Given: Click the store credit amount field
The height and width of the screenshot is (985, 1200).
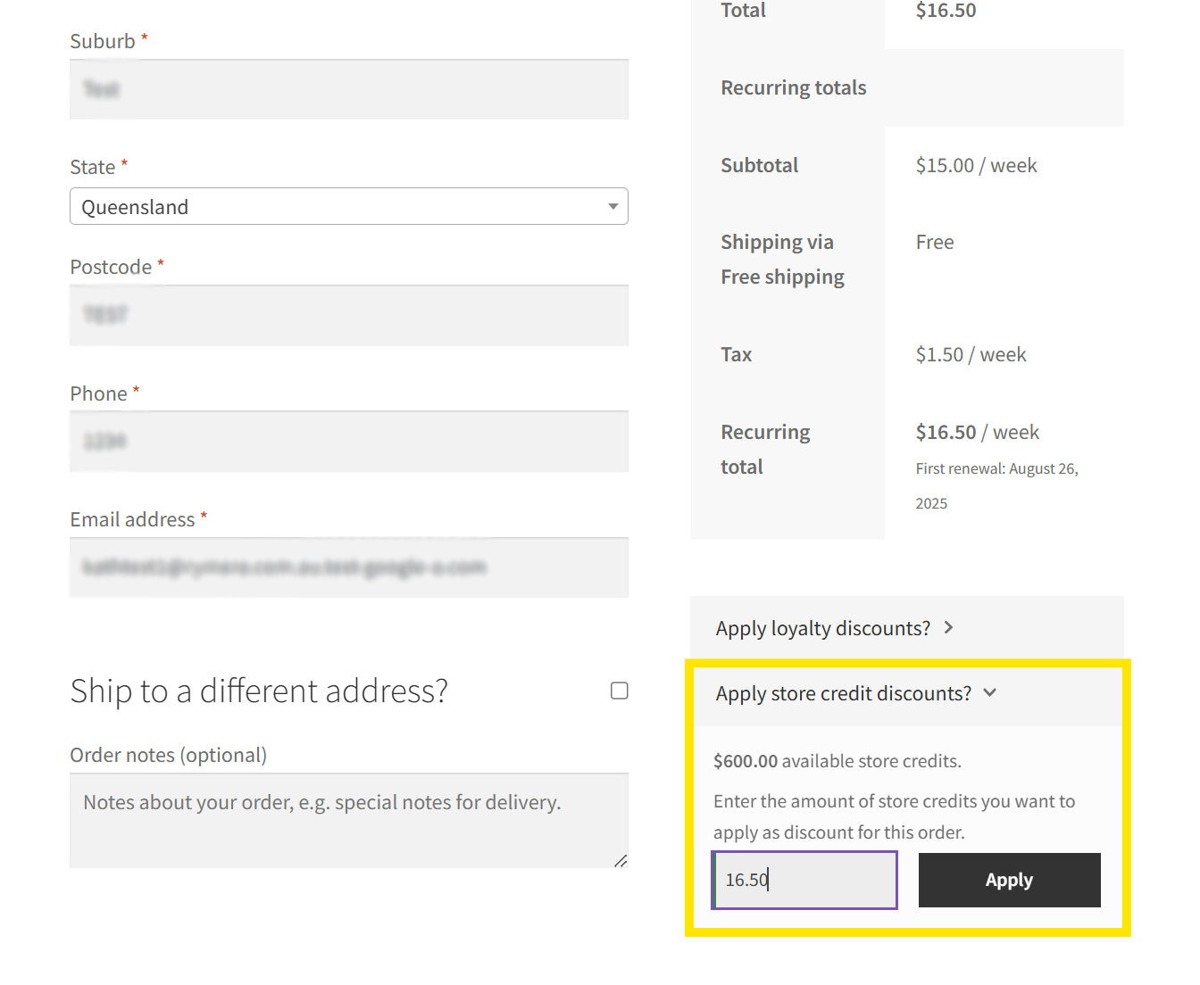Looking at the screenshot, I should pyautogui.click(x=804, y=880).
